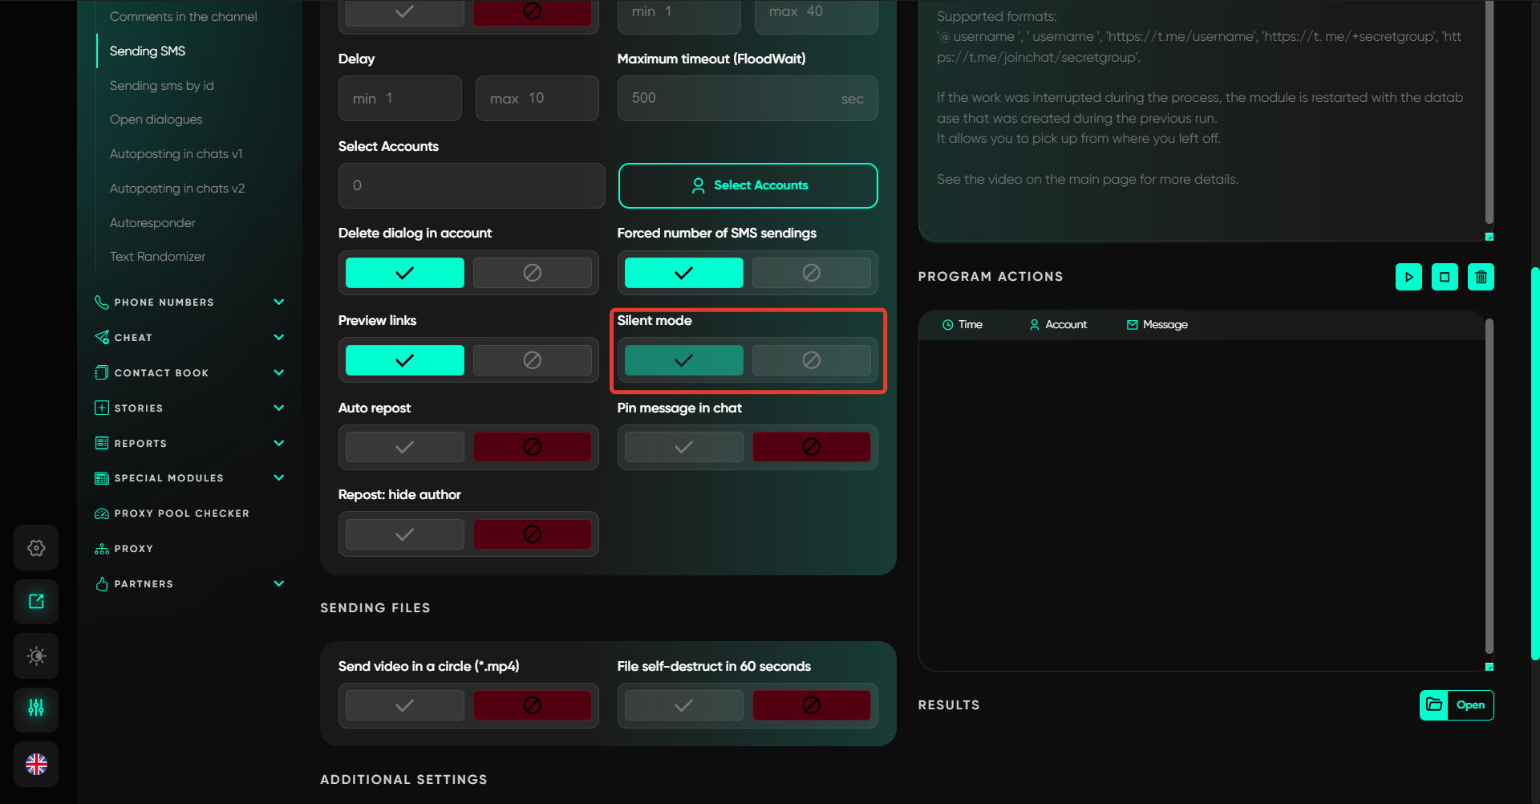Click the sliders equalizer icon in sidebar

pyautogui.click(x=36, y=708)
